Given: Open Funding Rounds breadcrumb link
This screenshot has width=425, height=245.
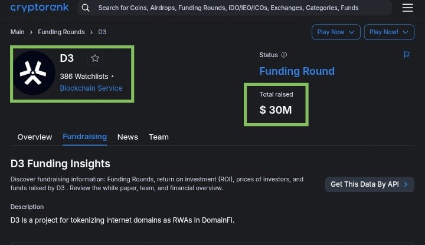Looking at the screenshot, I should (61, 32).
